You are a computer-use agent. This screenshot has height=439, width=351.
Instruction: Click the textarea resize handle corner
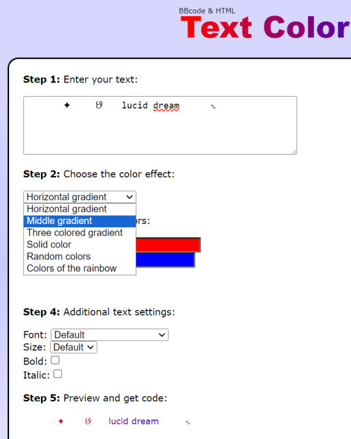pos(294,152)
